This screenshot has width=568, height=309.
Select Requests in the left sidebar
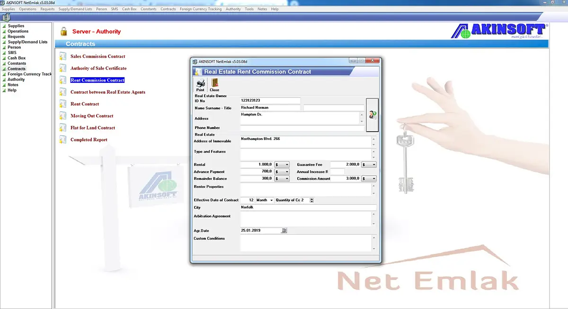[x=16, y=36]
